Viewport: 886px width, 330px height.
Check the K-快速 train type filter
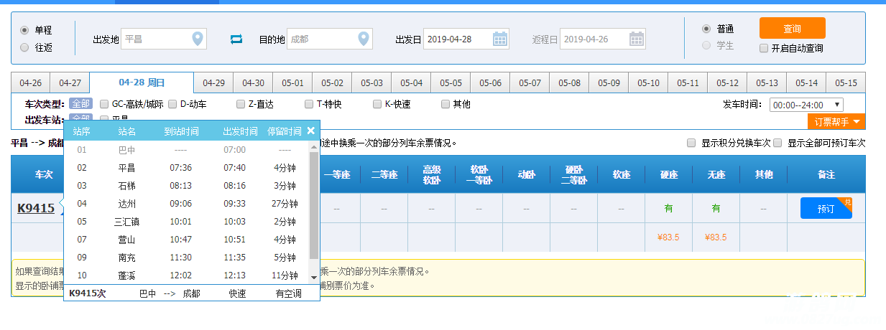[x=377, y=104]
